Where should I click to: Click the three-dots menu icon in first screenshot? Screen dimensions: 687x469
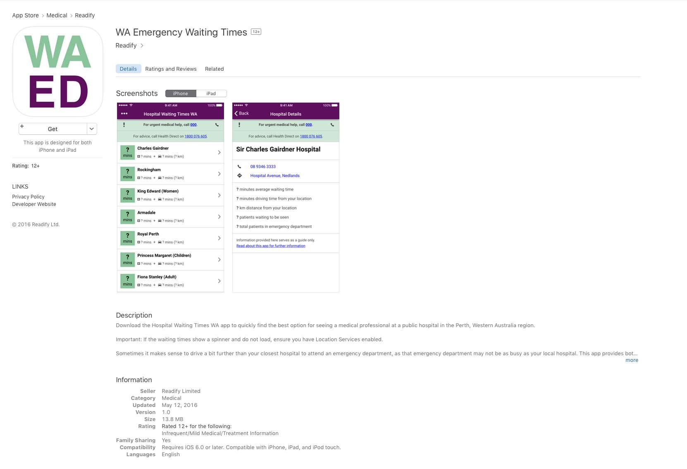124,114
